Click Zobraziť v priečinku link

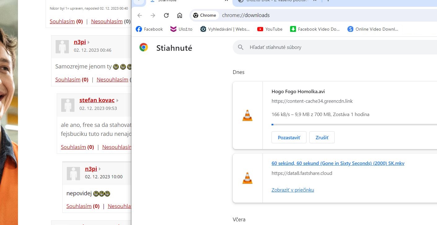click(293, 190)
